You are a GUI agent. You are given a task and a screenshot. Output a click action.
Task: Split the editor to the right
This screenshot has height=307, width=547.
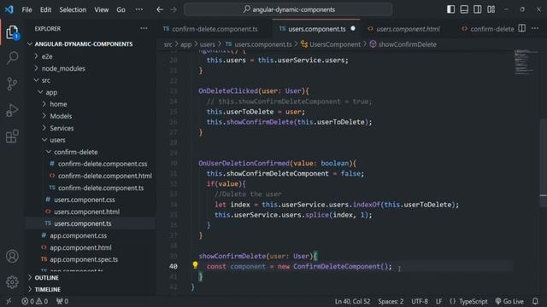(x=522, y=28)
